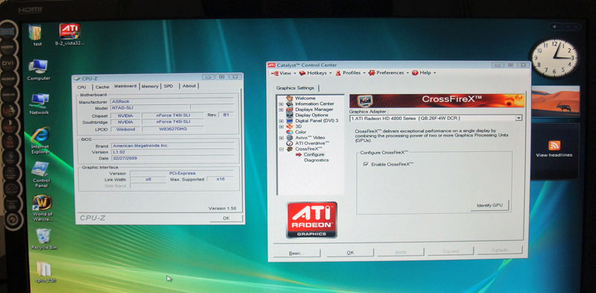Screen dimensions: 596x293
Task: Click the desert slideshow gadget thumbnail
Action: point(555,101)
